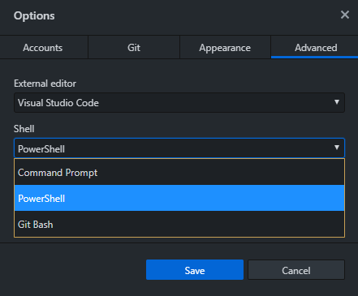Screen dimensions: 358x296
Task: Close the Options dialog with the X icon
Action: tap(345, 15)
